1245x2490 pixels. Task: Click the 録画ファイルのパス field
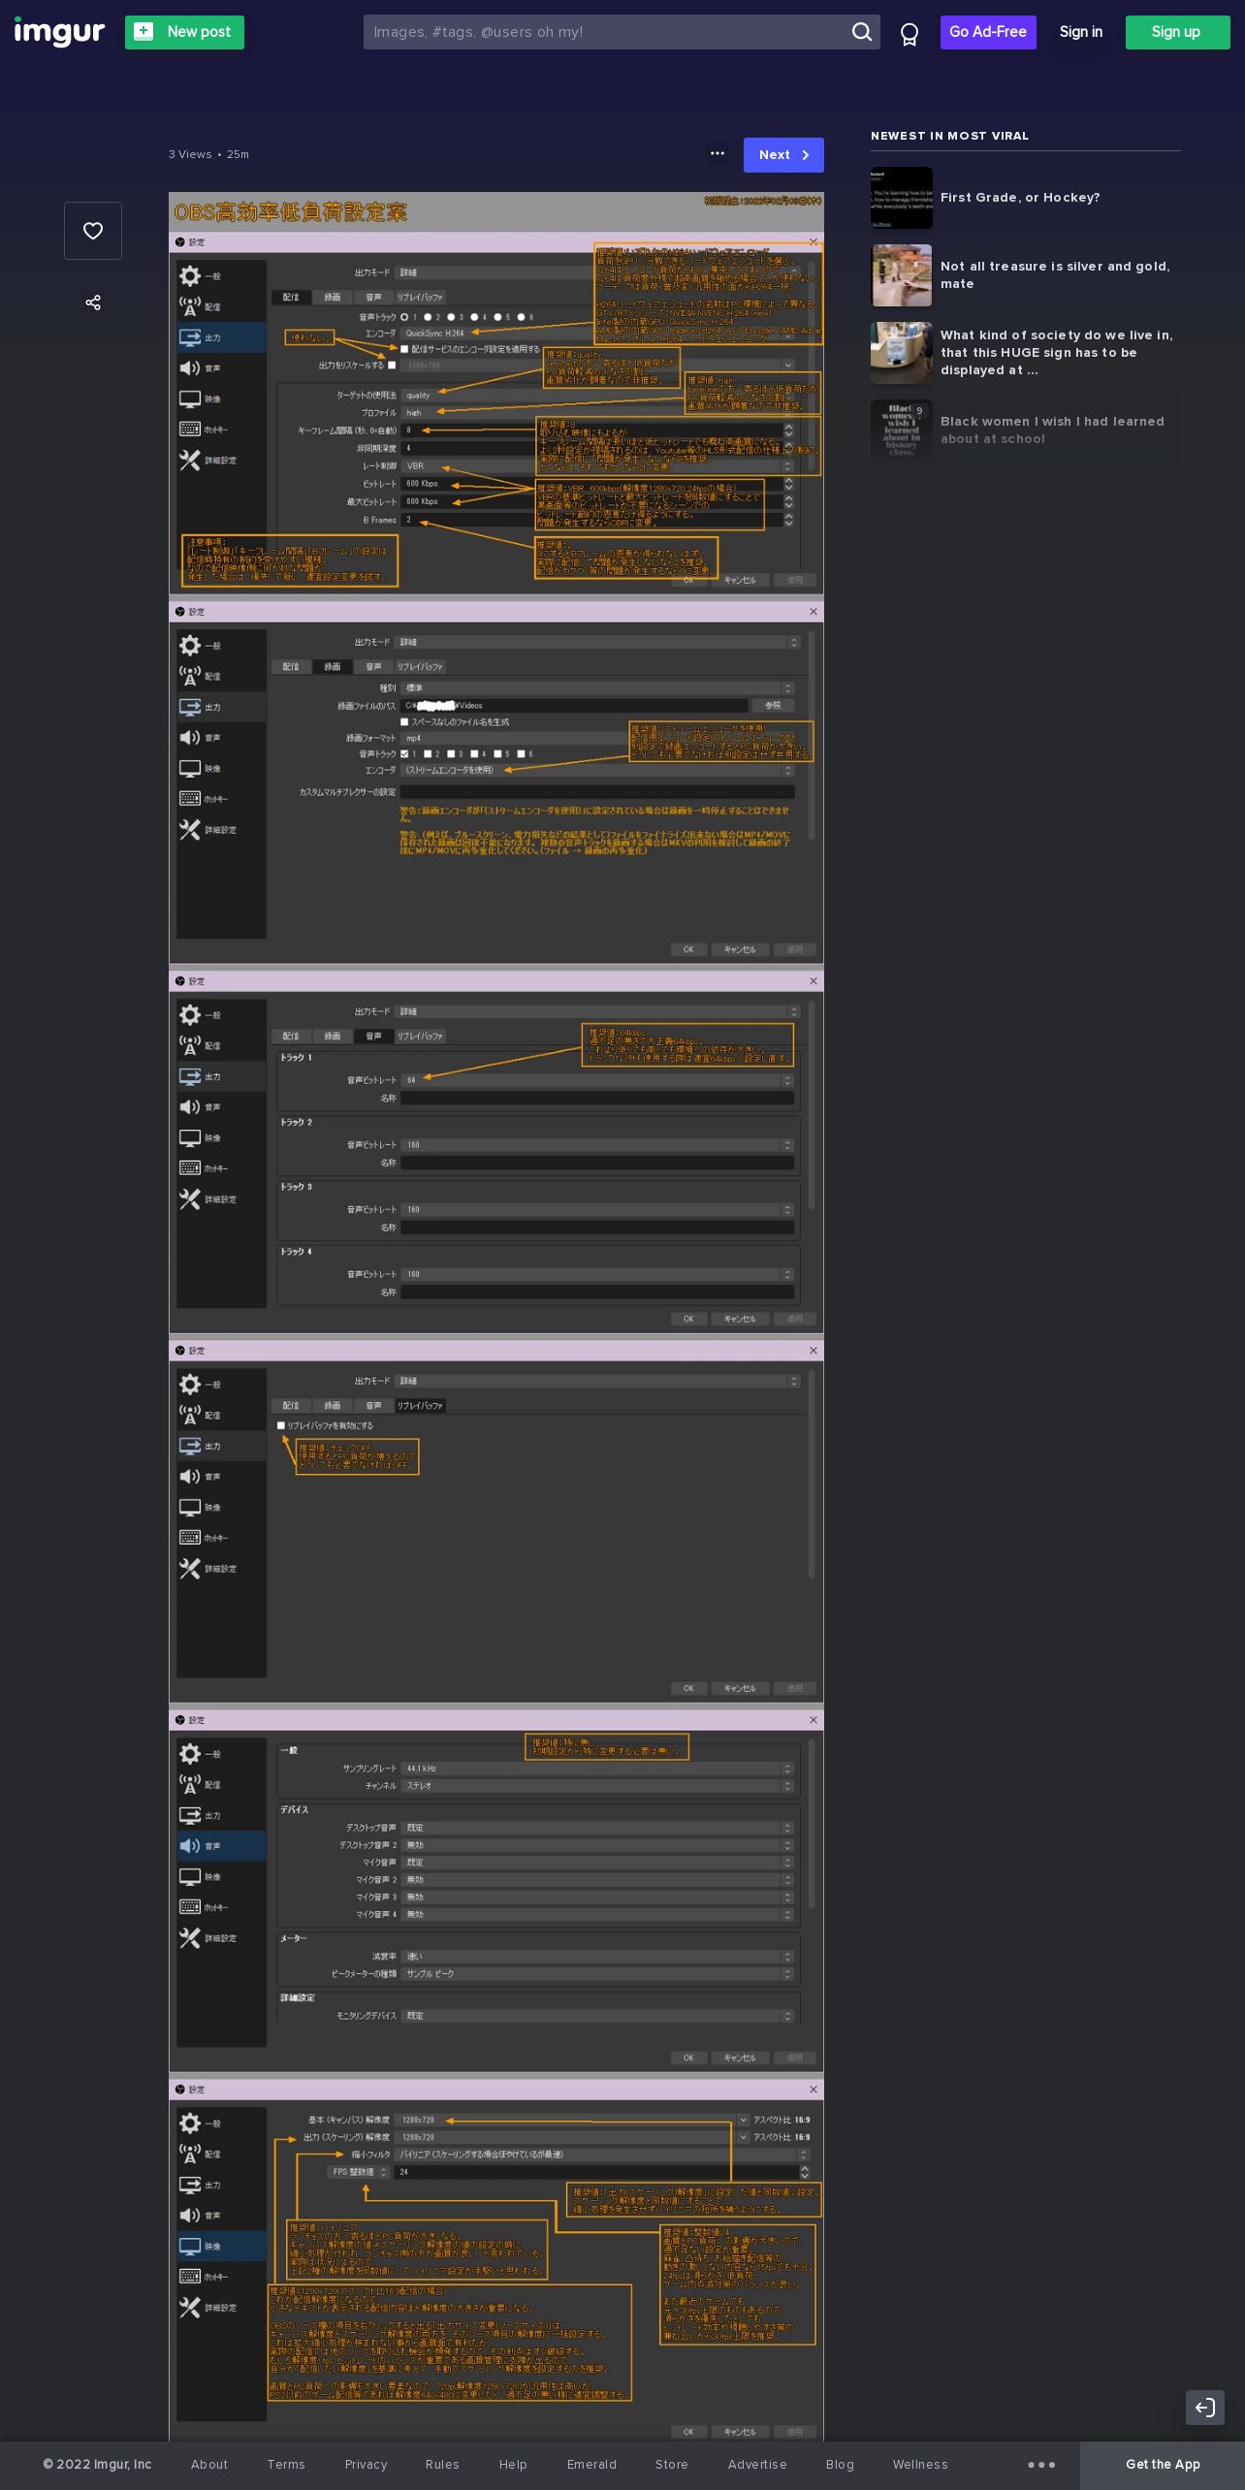point(575,706)
